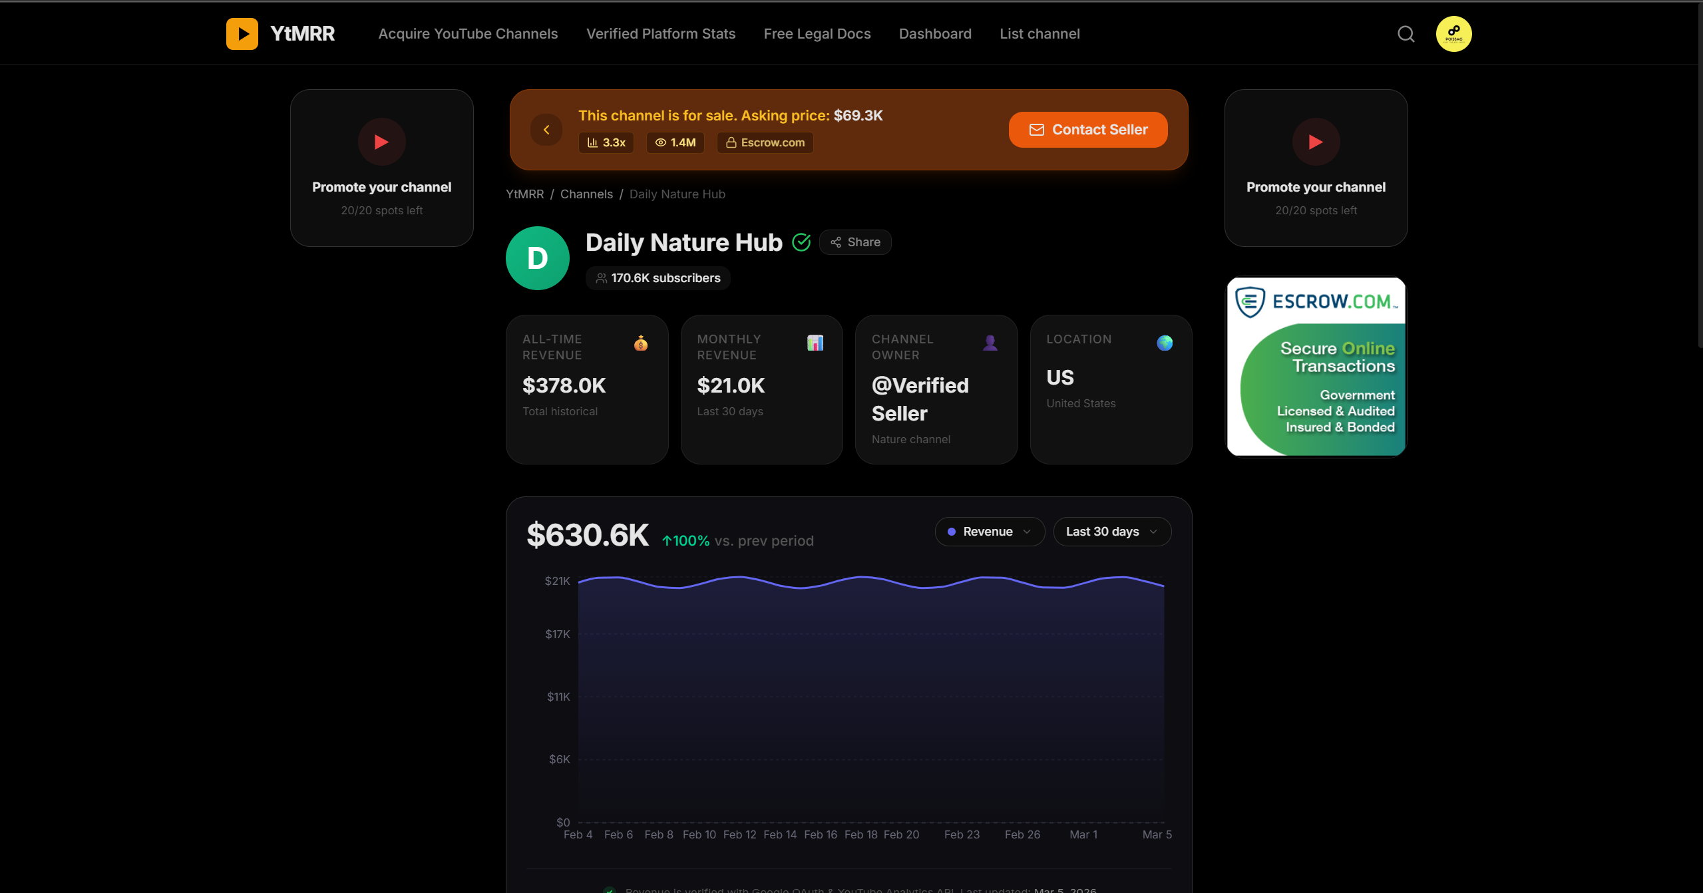Click the Escrow.com lock badge
Image resolution: width=1703 pixels, height=893 pixels.
click(x=765, y=142)
